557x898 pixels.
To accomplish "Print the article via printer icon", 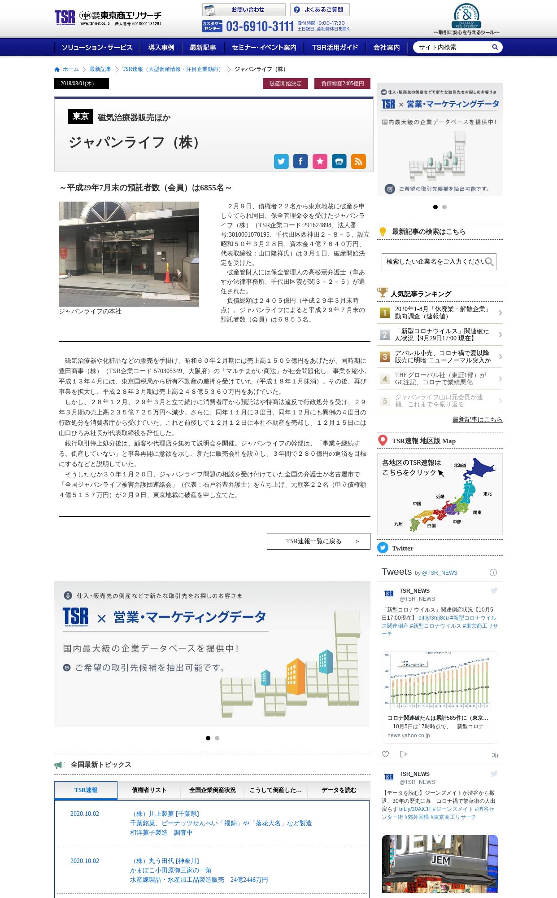I will click(x=339, y=161).
